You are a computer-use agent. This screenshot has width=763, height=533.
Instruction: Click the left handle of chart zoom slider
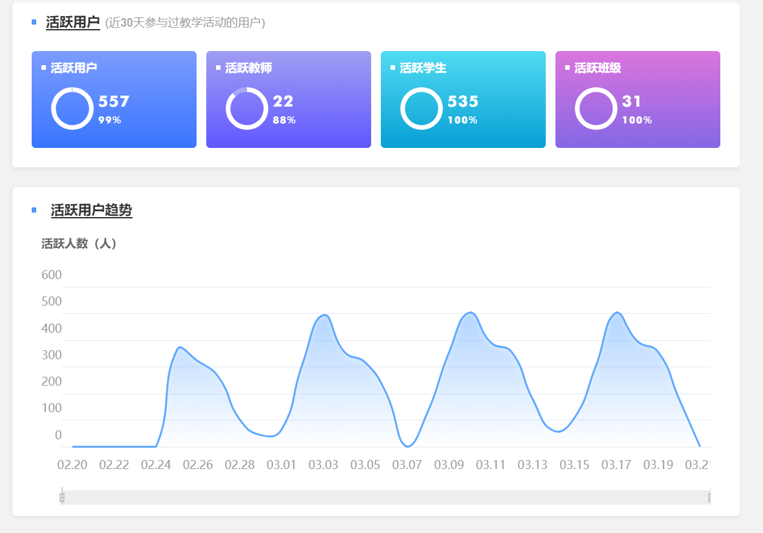(x=62, y=497)
